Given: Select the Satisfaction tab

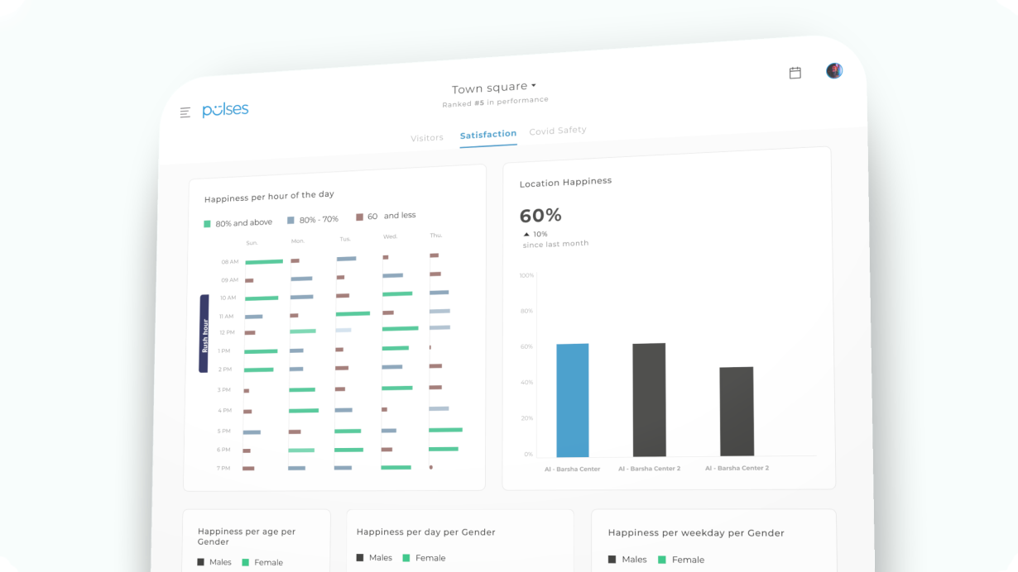Looking at the screenshot, I should (488, 134).
